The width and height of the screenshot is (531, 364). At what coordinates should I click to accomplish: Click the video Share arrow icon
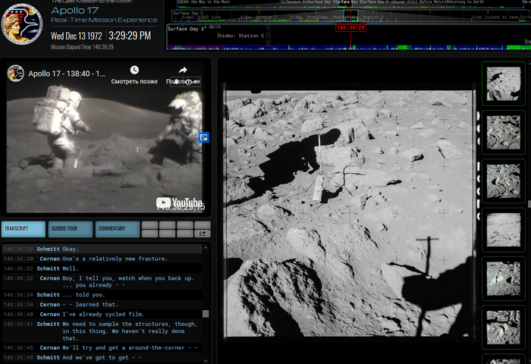pyautogui.click(x=184, y=71)
